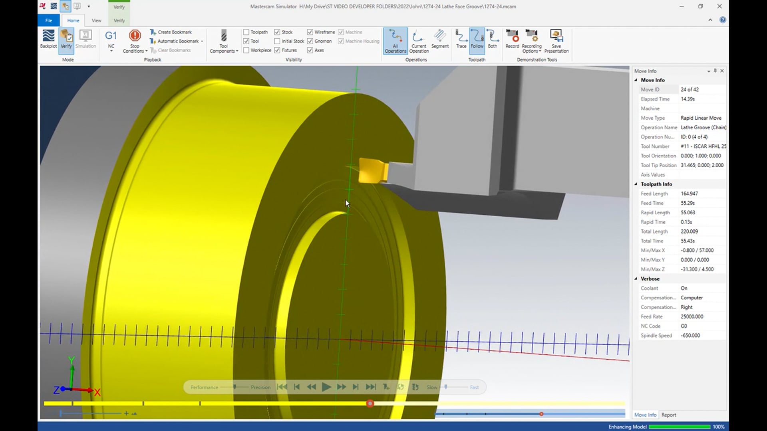Collapse the Verbose section
767x431 pixels.
click(636, 279)
